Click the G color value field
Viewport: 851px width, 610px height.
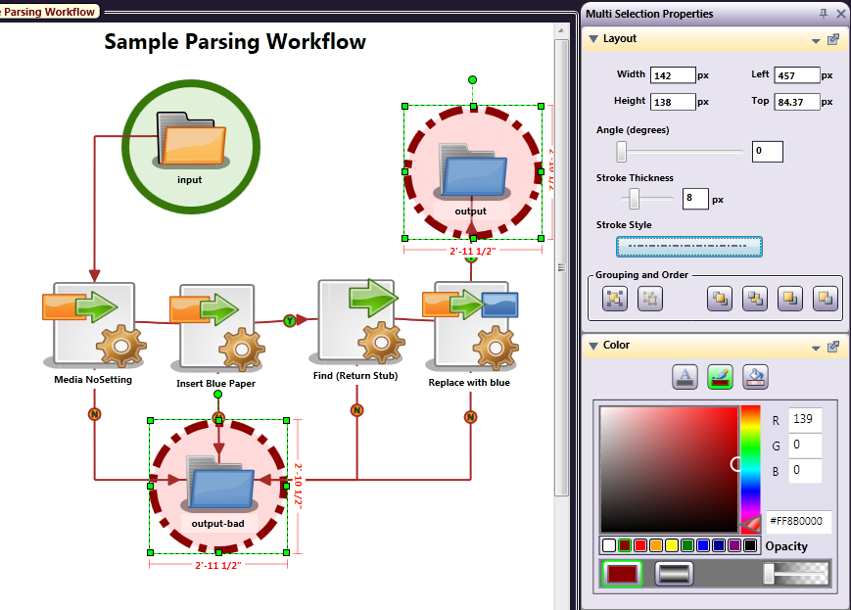click(805, 446)
